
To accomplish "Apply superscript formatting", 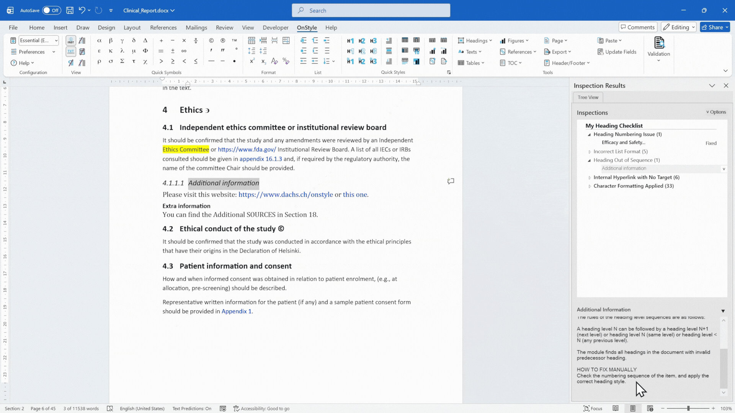I will pos(252,61).
